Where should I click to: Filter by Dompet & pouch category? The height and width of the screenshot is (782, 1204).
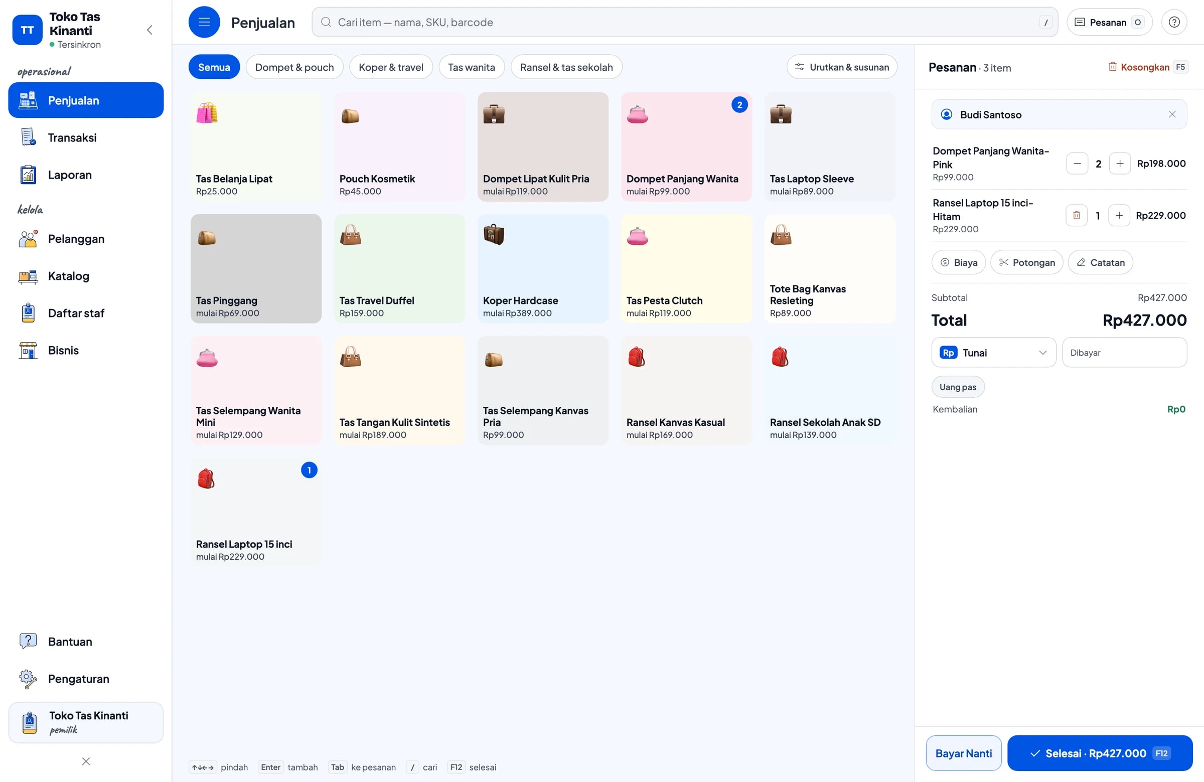294,67
